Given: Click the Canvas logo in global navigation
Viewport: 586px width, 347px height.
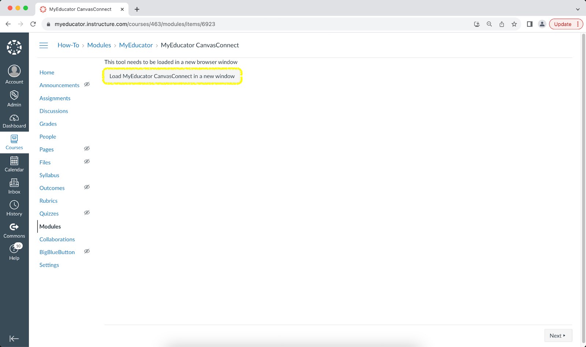Looking at the screenshot, I should pos(14,48).
